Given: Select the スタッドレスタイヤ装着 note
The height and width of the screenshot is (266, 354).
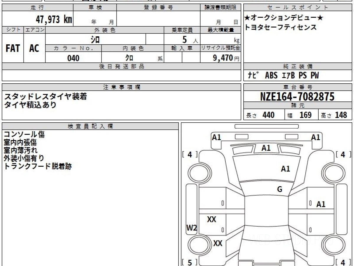Looking at the screenshot, I should pyautogui.click(x=45, y=96).
